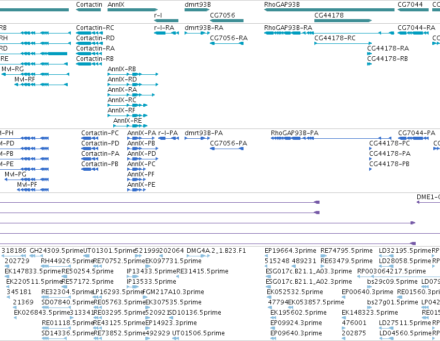Click EST RE74795.5prime
The height and width of the screenshot is (341, 440).
pyautogui.click(x=346, y=251)
